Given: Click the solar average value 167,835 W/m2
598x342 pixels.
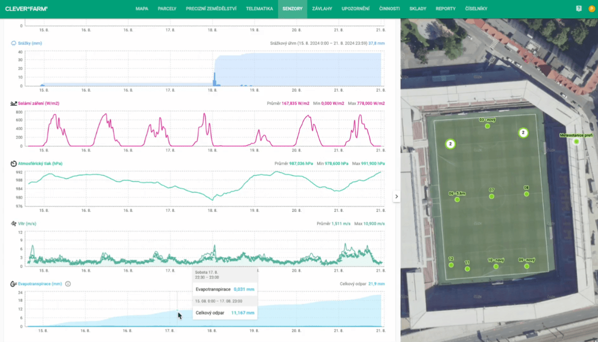Looking at the screenshot, I should (295, 103).
